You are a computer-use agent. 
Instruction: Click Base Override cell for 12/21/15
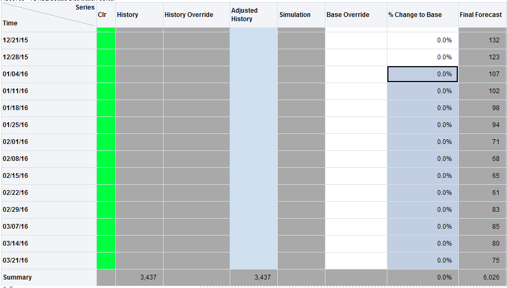[356, 40]
